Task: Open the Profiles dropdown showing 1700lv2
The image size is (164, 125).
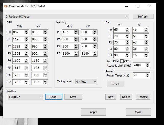Action: click(25, 97)
